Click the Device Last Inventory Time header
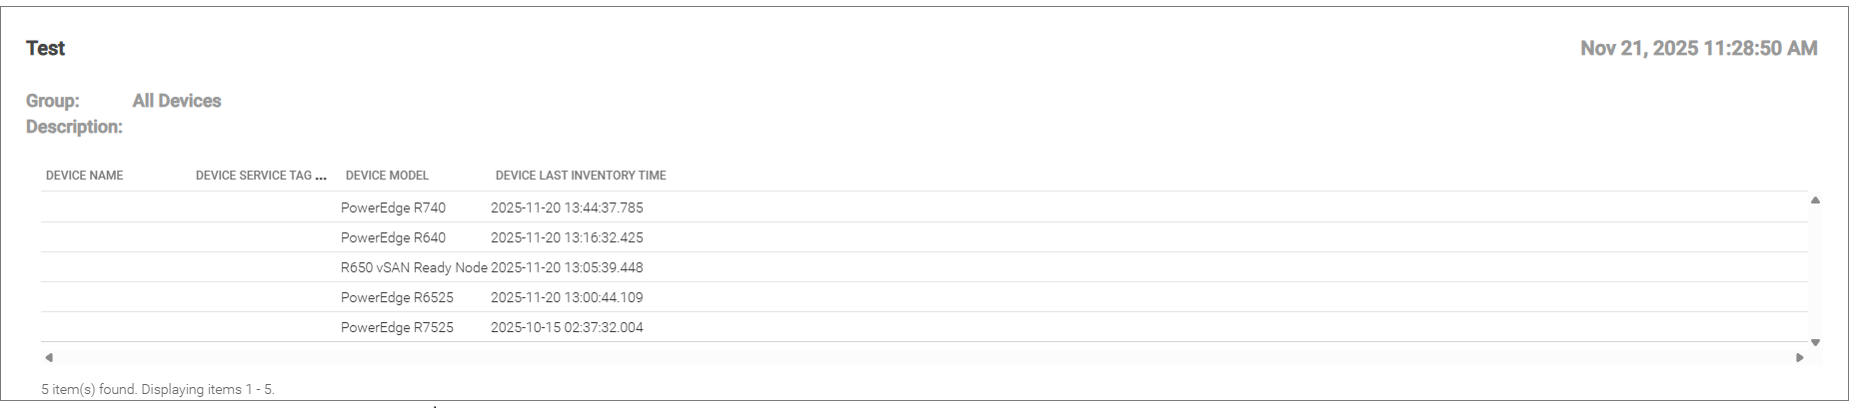The width and height of the screenshot is (1854, 410). click(581, 176)
